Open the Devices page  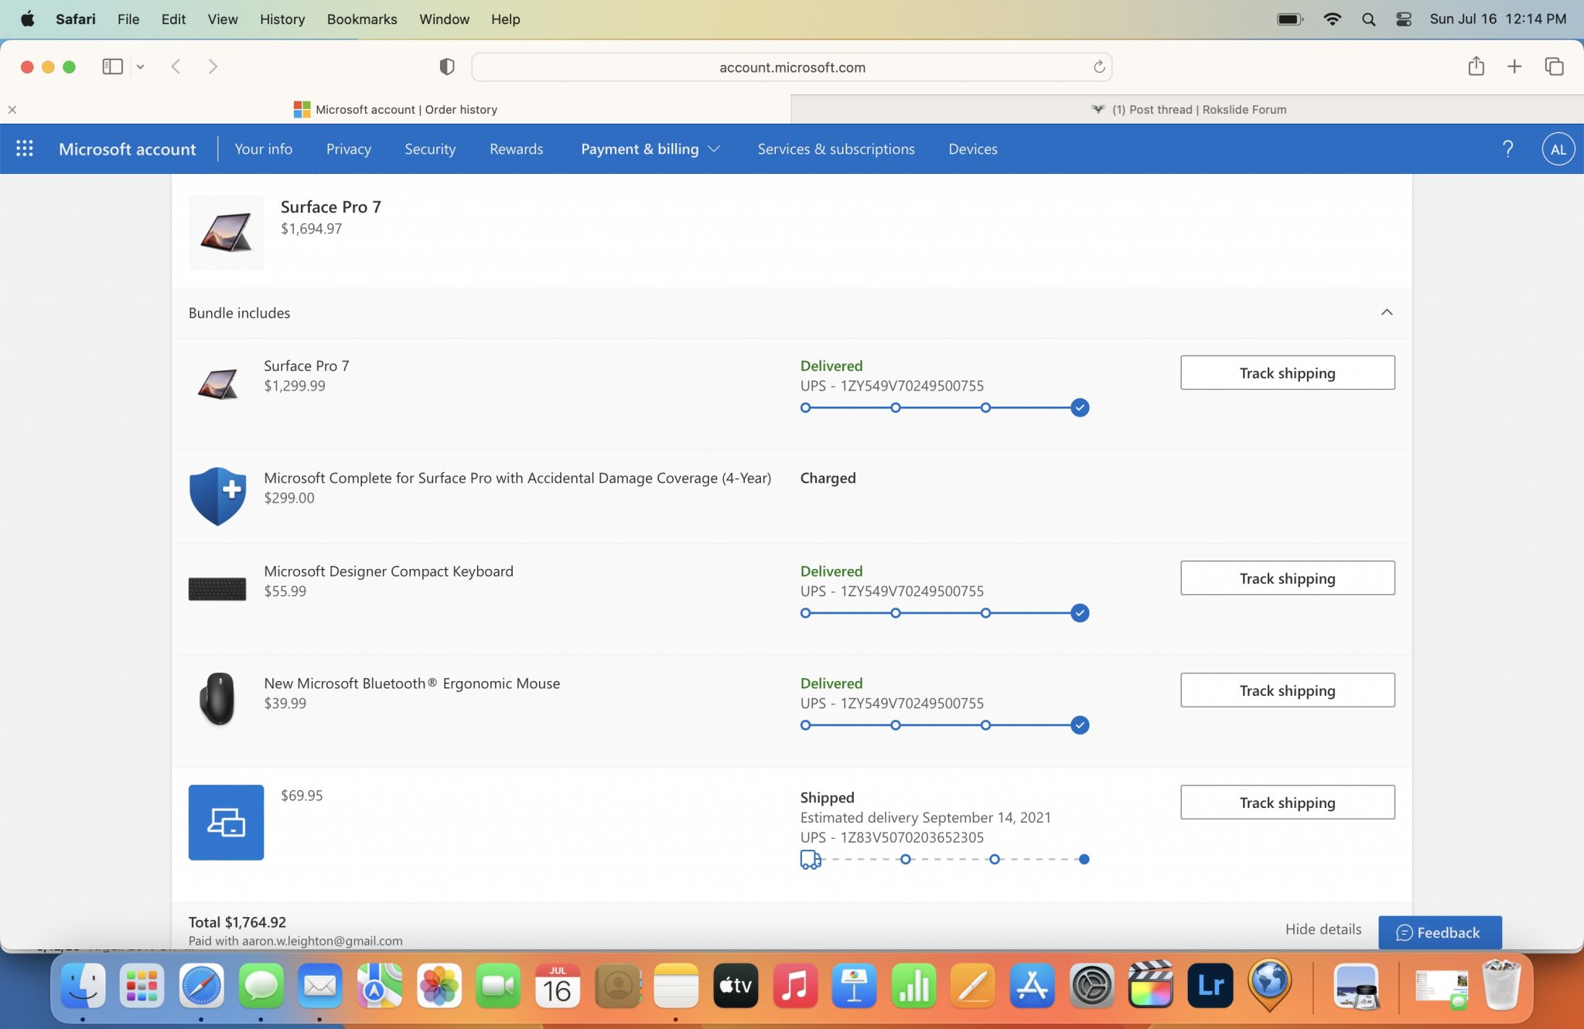[972, 149]
